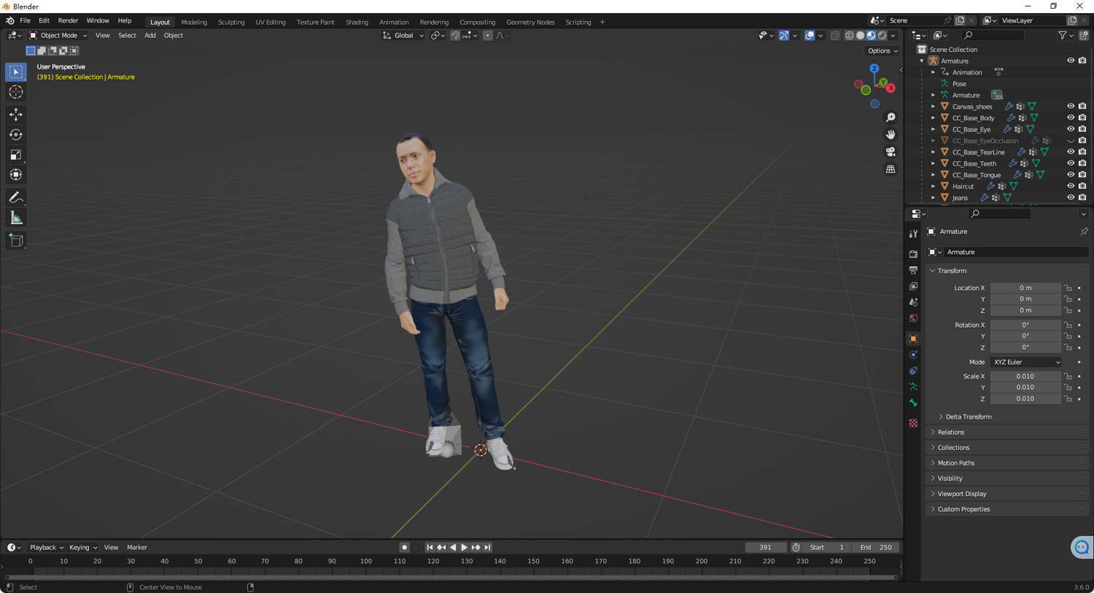Open the Output properties tab
Screen dimensions: 1094x593
point(913,270)
